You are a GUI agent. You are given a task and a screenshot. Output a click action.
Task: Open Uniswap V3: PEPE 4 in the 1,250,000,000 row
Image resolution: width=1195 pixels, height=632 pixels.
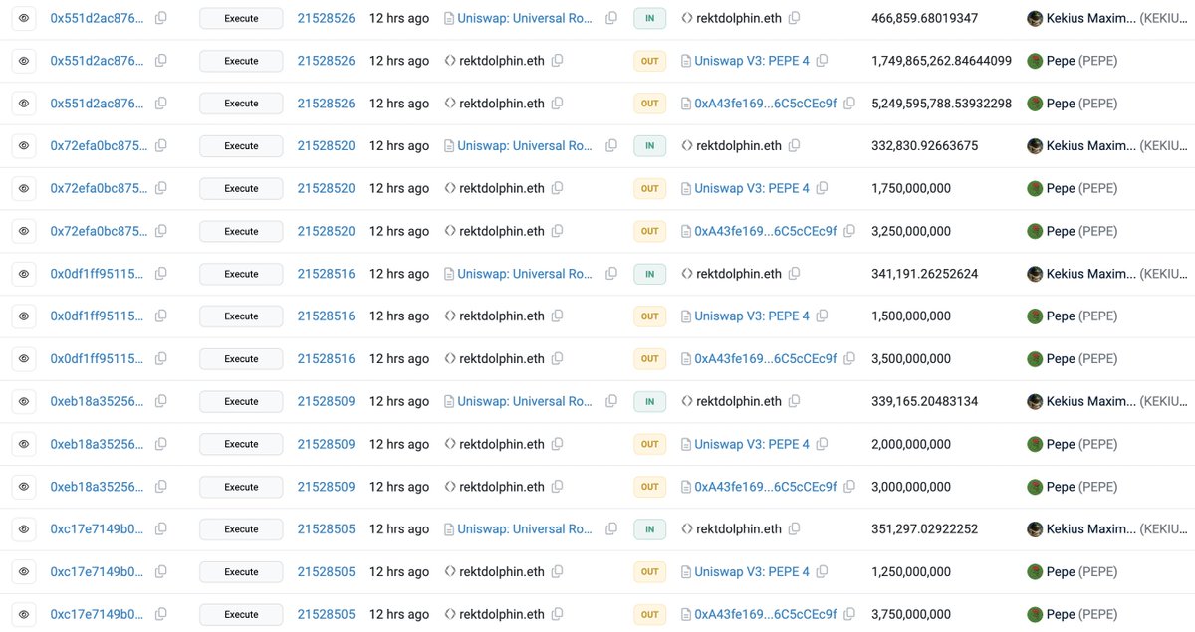pyautogui.click(x=752, y=572)
